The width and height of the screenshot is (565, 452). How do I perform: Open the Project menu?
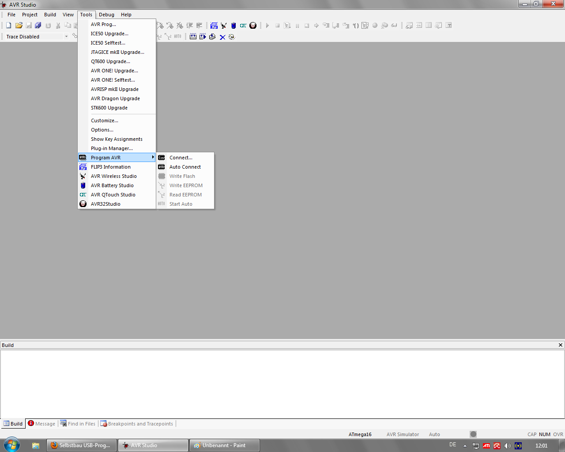tap(30, 15)
